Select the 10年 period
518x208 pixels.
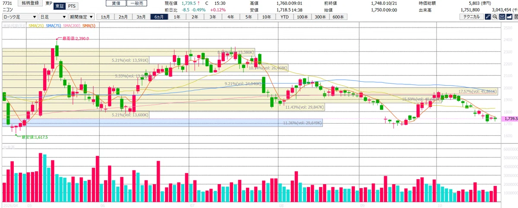[x=266, y=17]
